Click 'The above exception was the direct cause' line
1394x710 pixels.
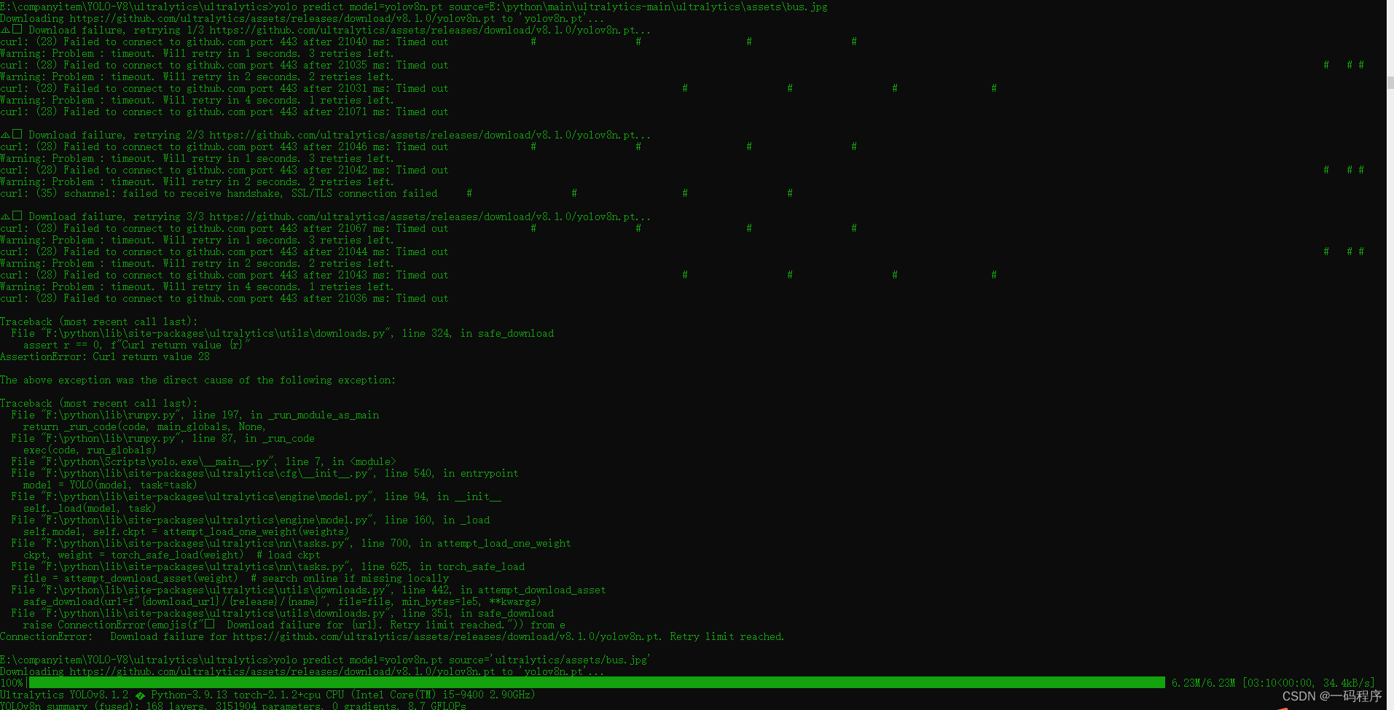click(x=198, y=380)
